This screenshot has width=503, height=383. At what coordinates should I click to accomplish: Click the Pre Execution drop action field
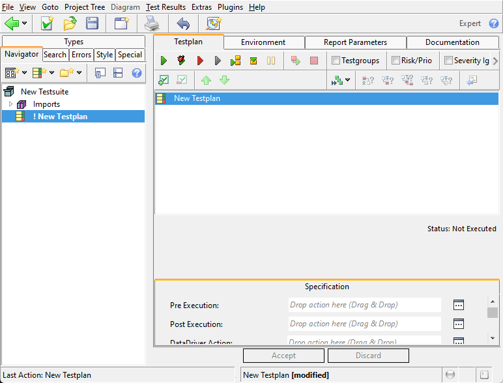tap(364, 305)
